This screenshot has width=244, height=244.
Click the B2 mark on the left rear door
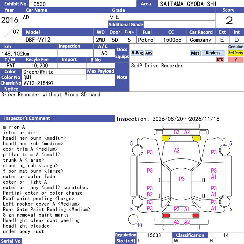click(x=150, y=194)
